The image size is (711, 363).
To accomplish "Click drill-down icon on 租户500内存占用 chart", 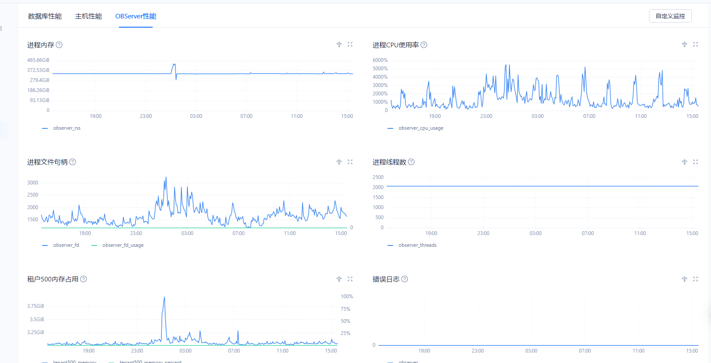I will 339,279.
